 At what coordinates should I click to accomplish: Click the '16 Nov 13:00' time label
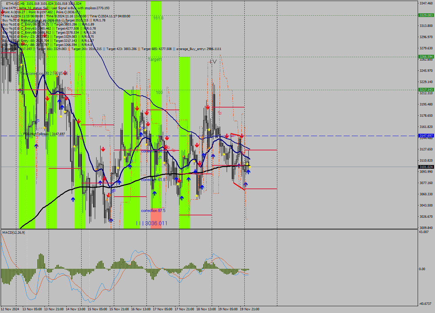[141, 309]
